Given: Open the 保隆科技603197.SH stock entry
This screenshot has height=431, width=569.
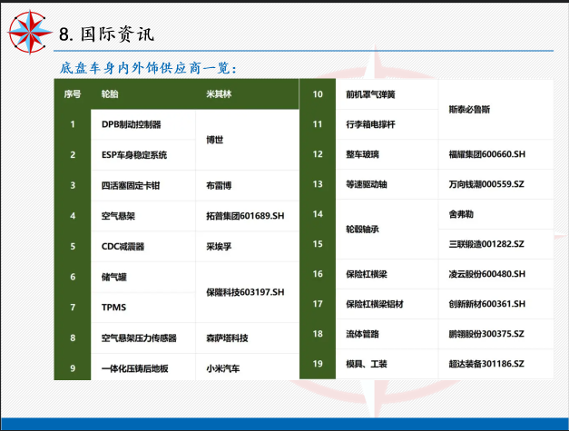Looking at the screenshot, I should click(x=245, y=292).
